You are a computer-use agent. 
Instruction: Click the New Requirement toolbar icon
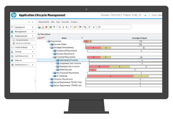(43, 27)
